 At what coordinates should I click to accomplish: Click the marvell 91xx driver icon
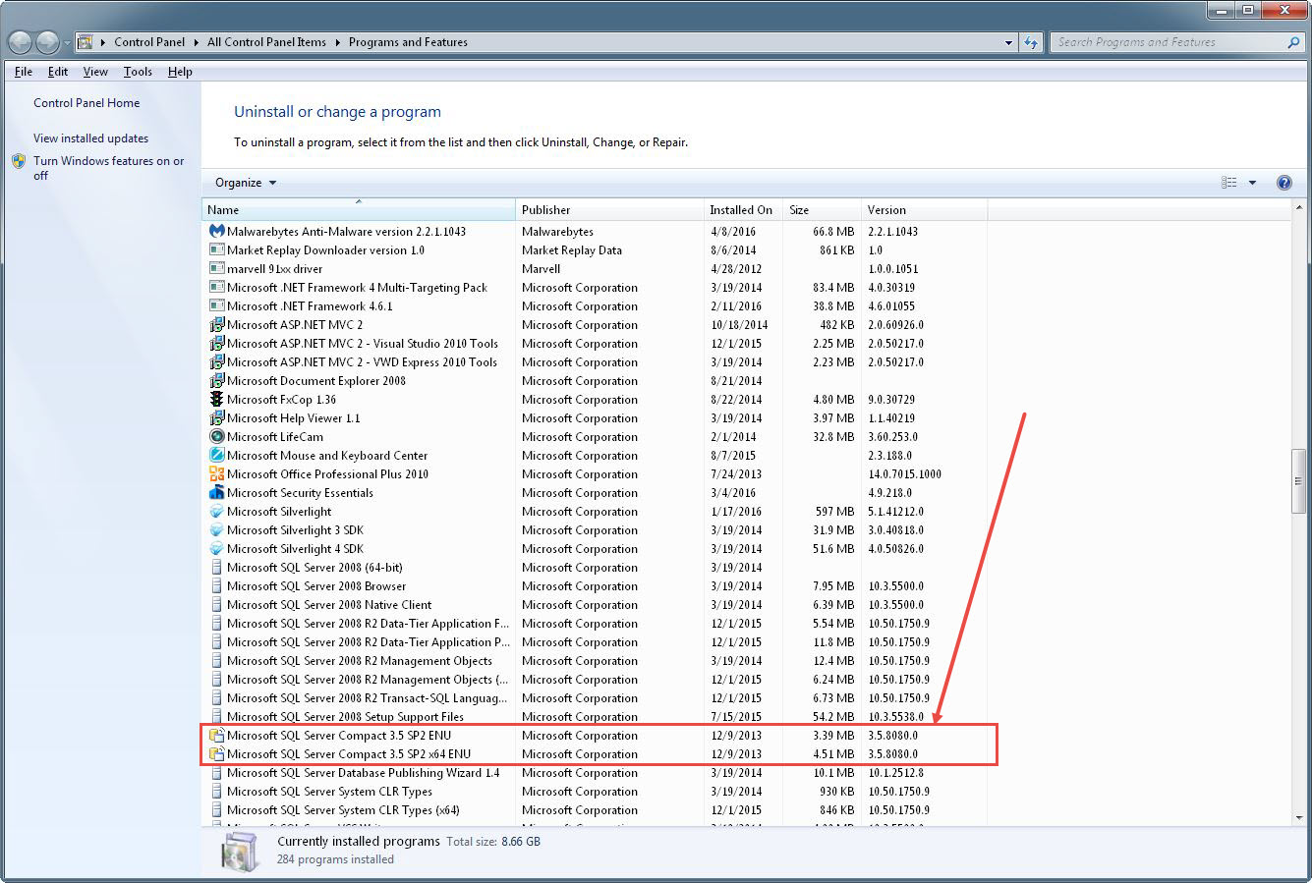(217, 268)
